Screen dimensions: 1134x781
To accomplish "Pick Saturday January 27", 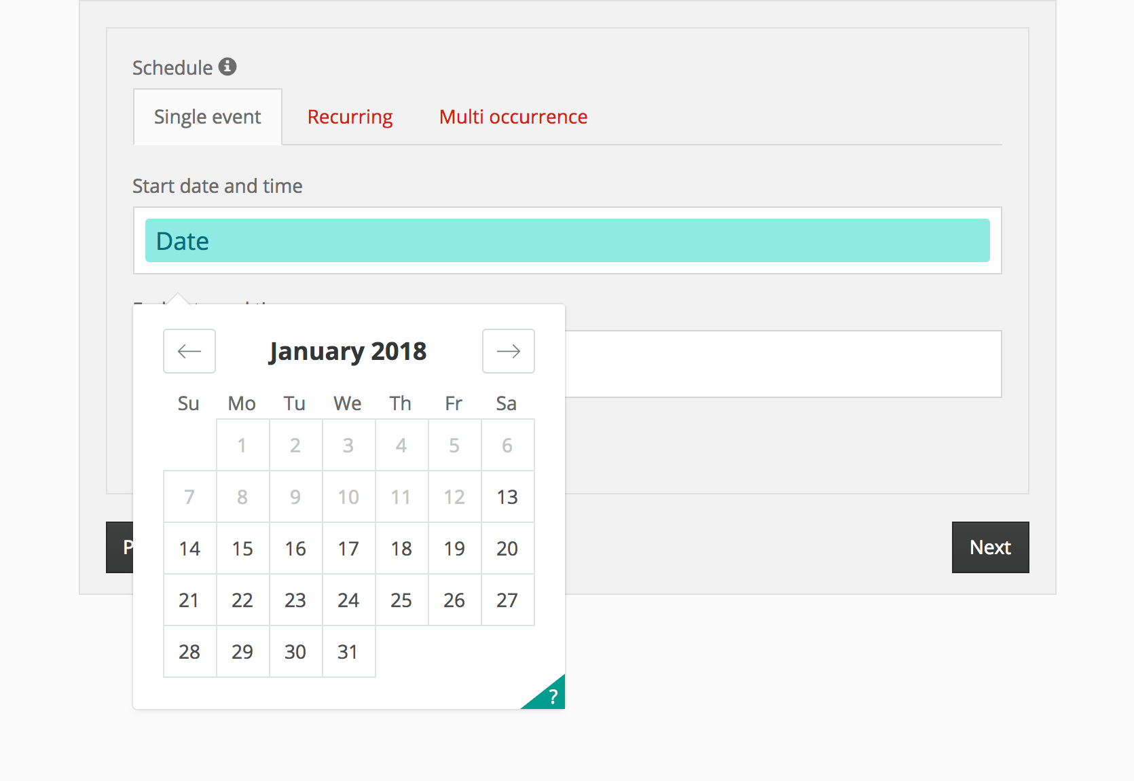I will [507, 600].
